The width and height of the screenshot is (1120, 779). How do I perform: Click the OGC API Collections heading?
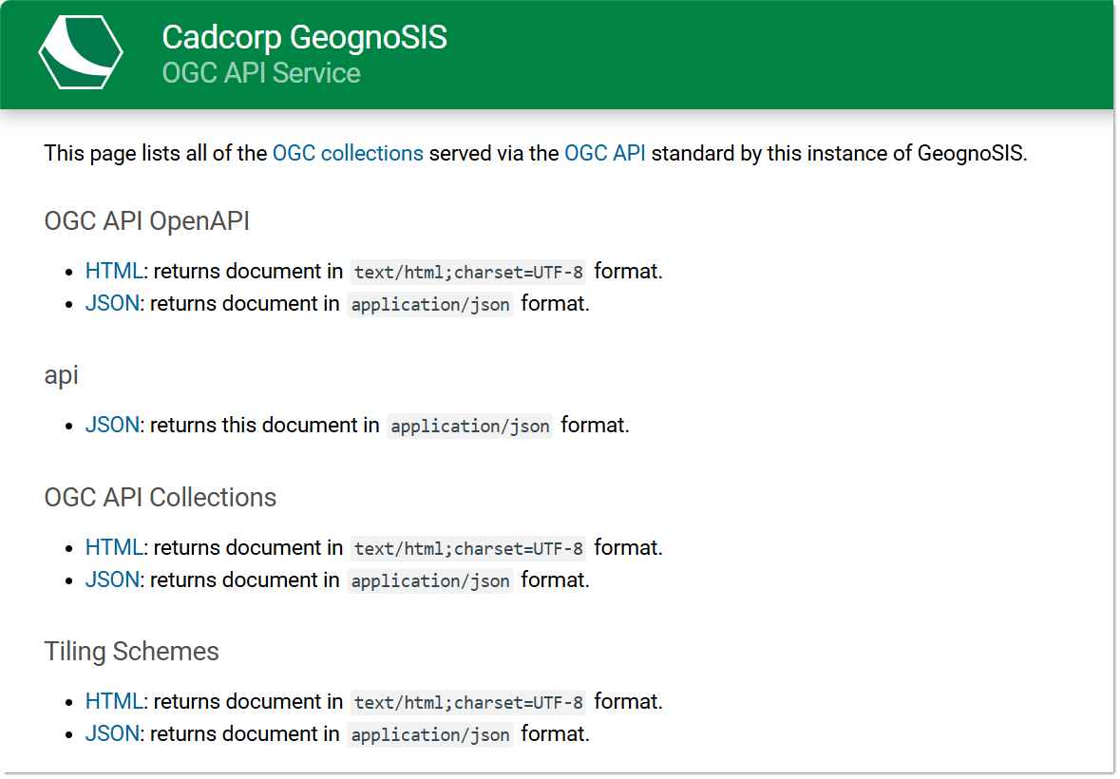point(161,498)
